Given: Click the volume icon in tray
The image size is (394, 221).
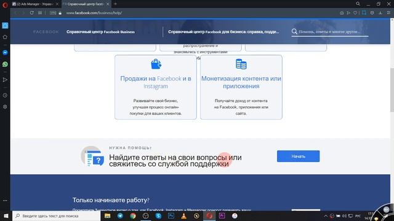Looking at the screenshot, I should click(x=344, y=215).
